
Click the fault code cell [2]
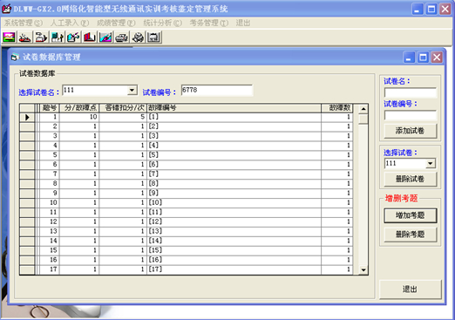(234, 126)
